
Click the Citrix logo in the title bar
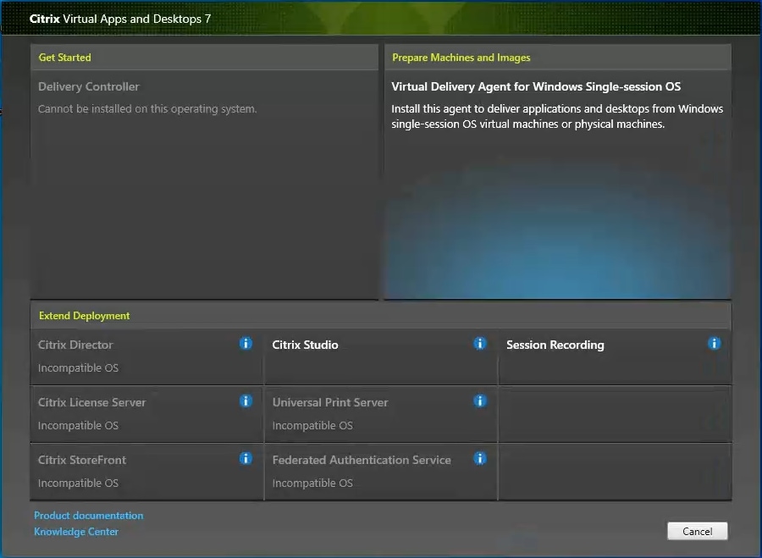[x=44, y=18]
